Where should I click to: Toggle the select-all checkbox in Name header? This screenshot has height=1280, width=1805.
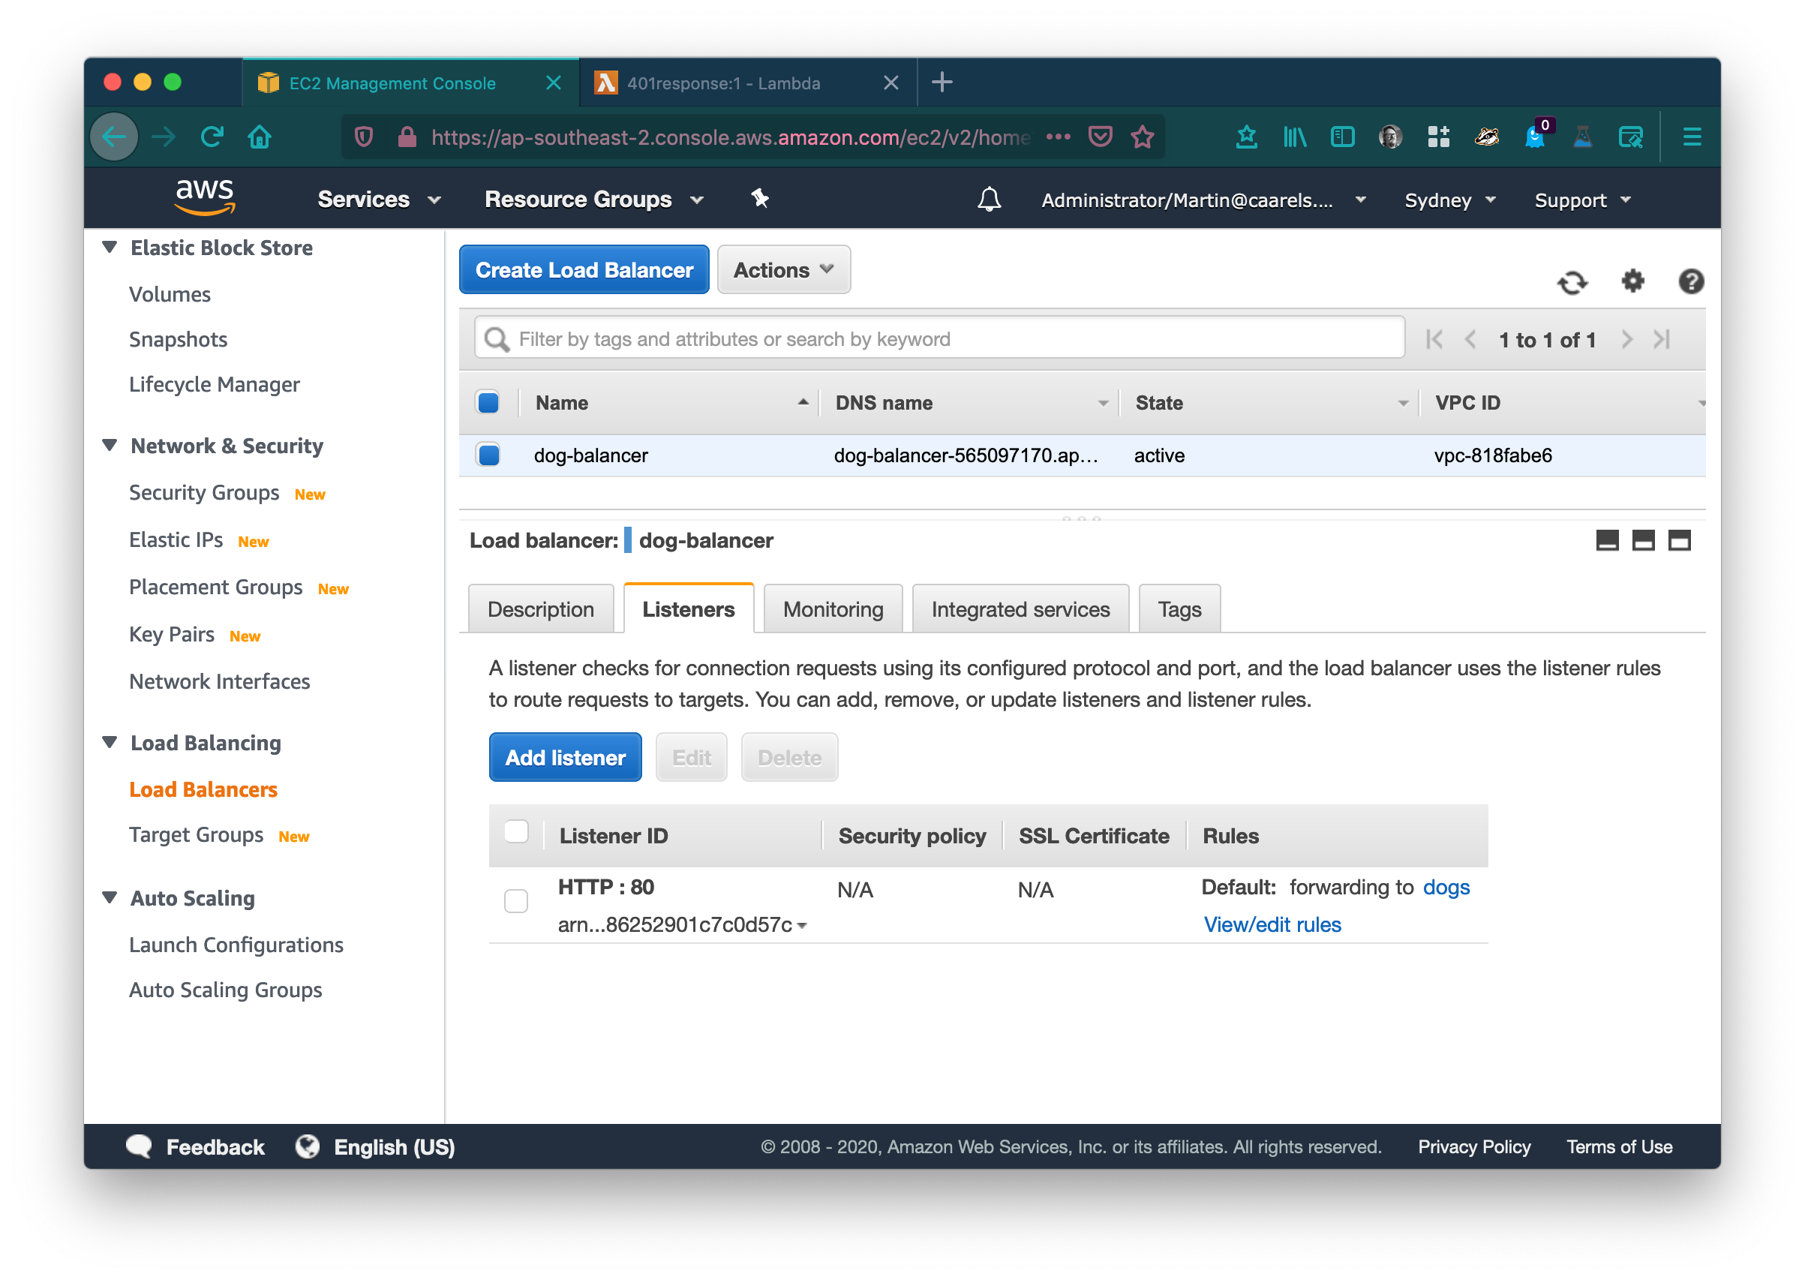tap(488, 403)
